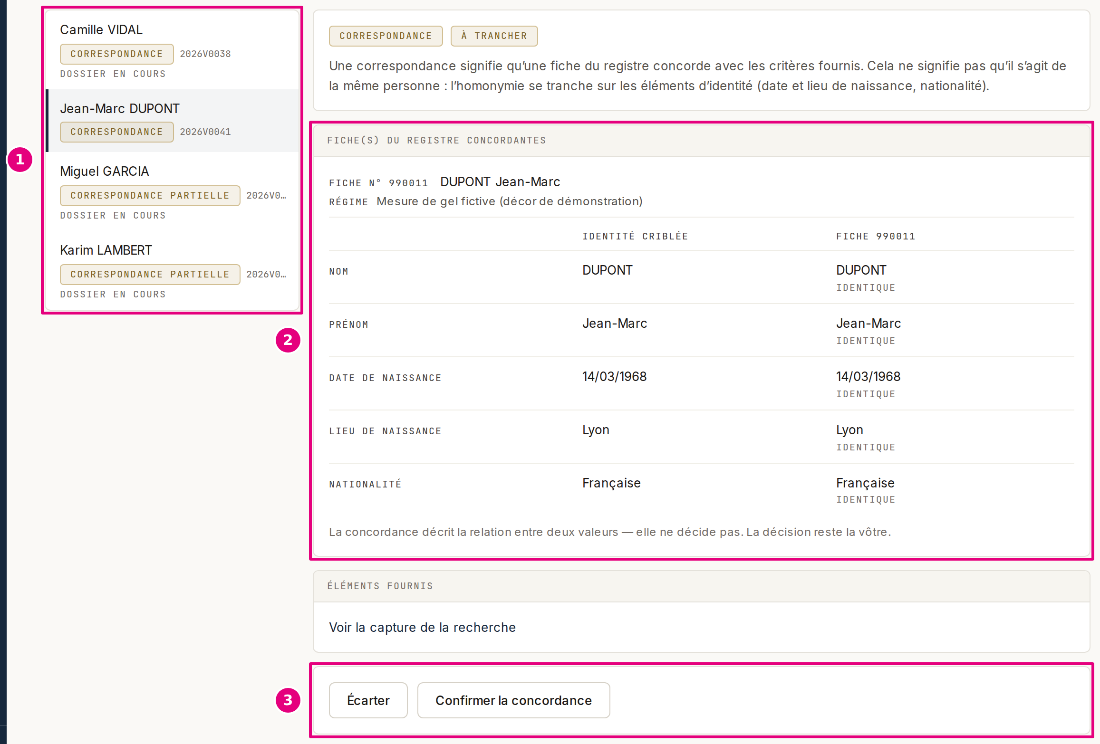Viewport: 1100px width, 744px height.
Task: Click reference 2026V0038 under Camille VIDAL
Action: coord(205,54)
